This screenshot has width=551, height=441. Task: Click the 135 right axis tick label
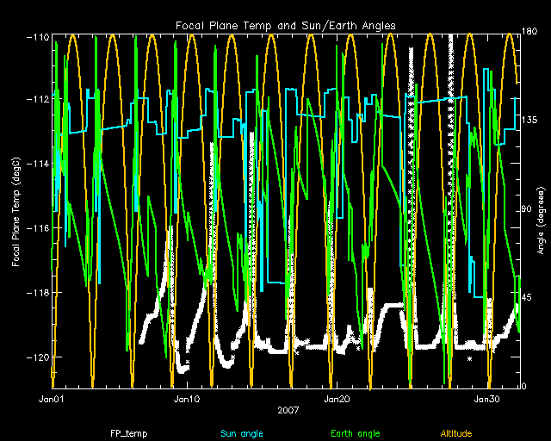click(x=530, y=121)
